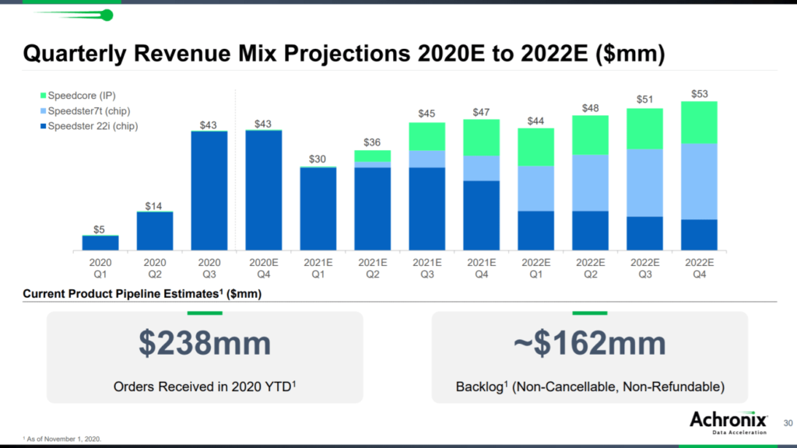This screenshot has height=448, width=797.
Task: Select the green Speedcore segment of 2022E Q4
Action: [700, 122]
